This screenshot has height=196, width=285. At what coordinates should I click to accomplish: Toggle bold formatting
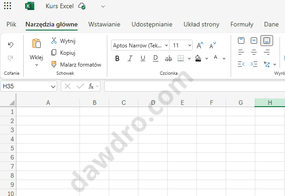117,58
